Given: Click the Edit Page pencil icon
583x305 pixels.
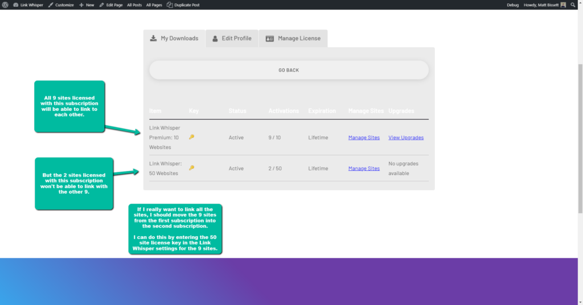Looking at the screenshot, I should coord(101,5).
